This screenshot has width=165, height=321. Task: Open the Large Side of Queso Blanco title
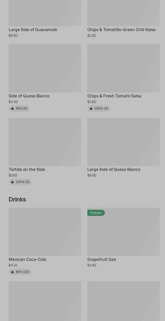(x=114, y=169)
